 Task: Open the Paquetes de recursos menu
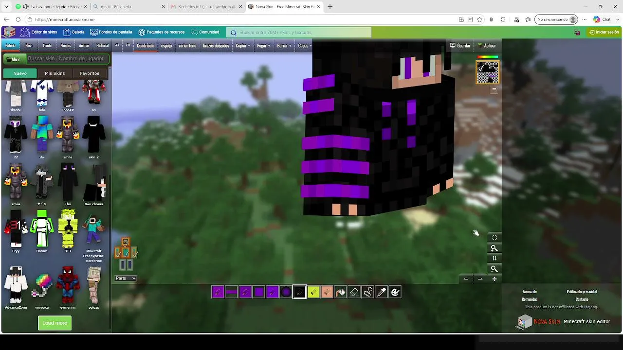coord(162,32)
